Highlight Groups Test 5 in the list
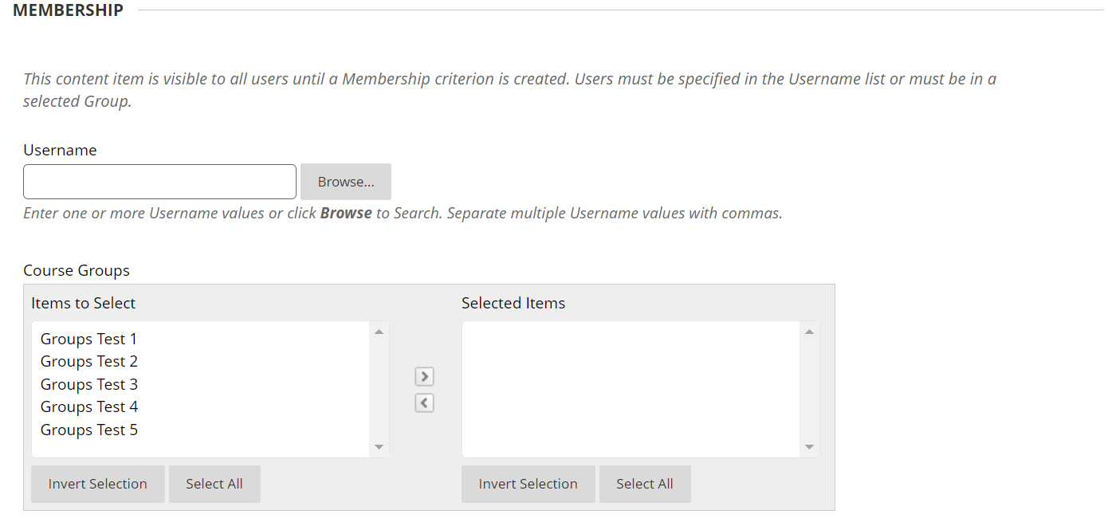The image size is (1108, 526). [89, 430]
